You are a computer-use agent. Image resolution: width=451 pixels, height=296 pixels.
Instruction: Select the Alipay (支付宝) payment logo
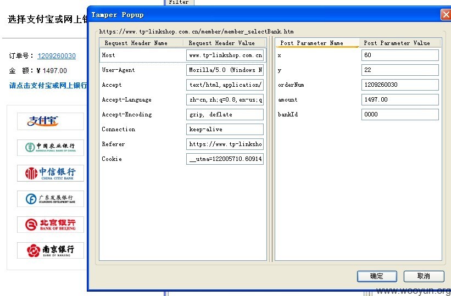pyautogui.click(x=51, y=121)
